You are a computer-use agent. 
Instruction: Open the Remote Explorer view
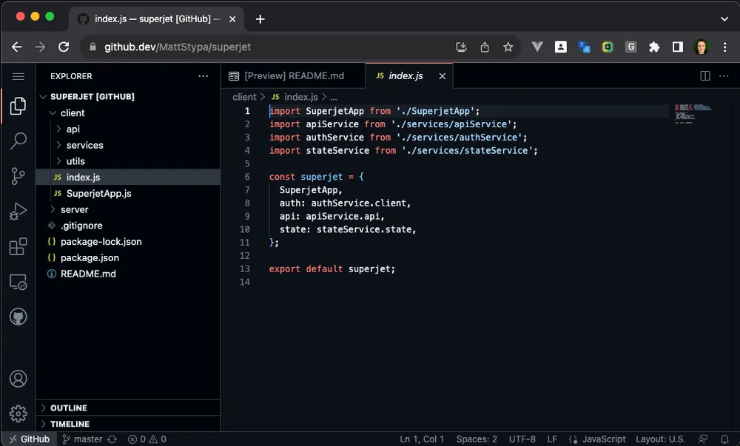coord(18,282)
